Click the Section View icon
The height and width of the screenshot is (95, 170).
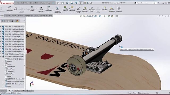(90, 16)
